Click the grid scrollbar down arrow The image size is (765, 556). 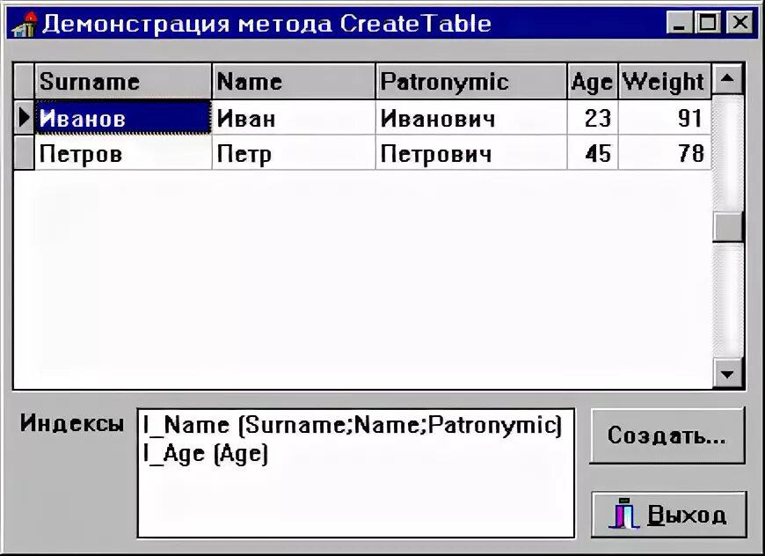pos(727,374)
